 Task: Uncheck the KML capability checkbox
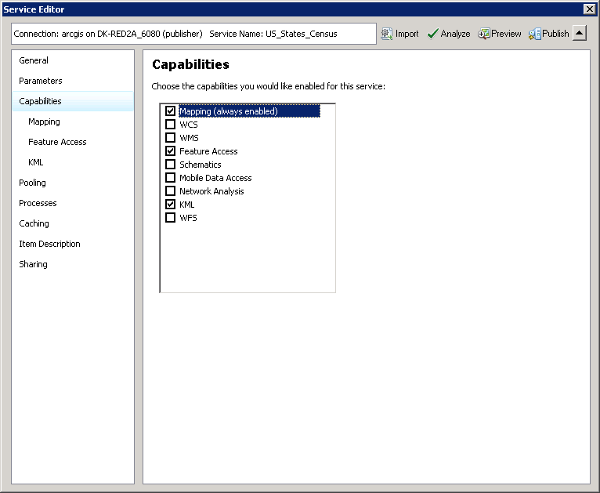(170, 204)
